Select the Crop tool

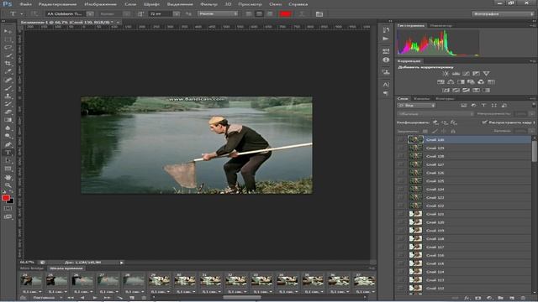click(x=8, y=64)
